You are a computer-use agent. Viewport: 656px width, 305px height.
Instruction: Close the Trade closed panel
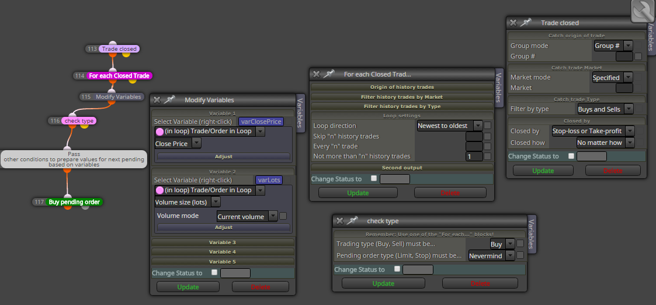pyautogui.click(x=513, y=23)
